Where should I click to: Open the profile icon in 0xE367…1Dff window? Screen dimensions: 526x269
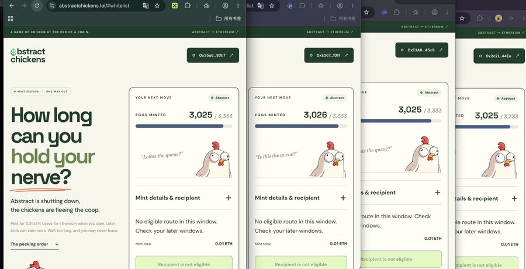tap(340, 6)
